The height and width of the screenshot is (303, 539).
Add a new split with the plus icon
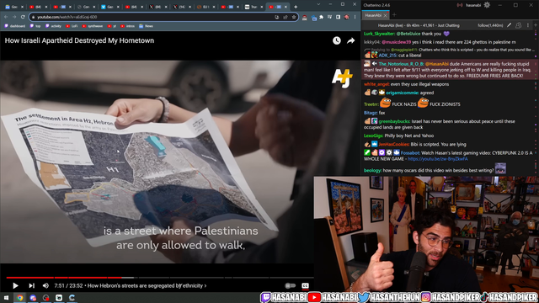[536, 25]
